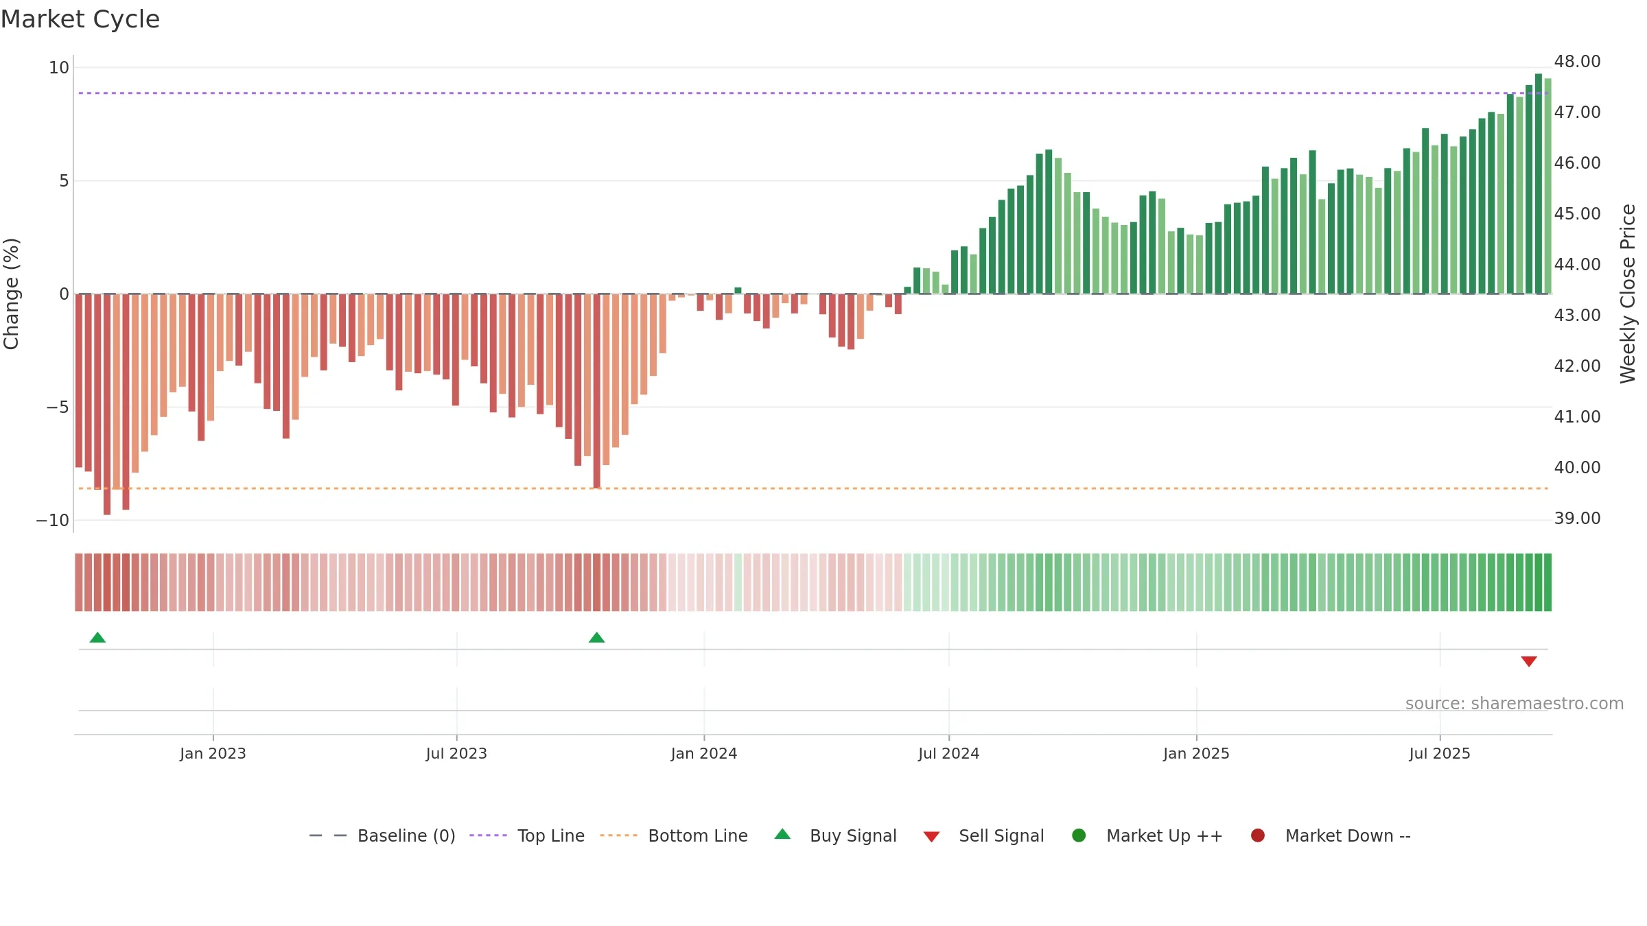Toggle the Sell Signal legend entry

[x=983, y=835]
